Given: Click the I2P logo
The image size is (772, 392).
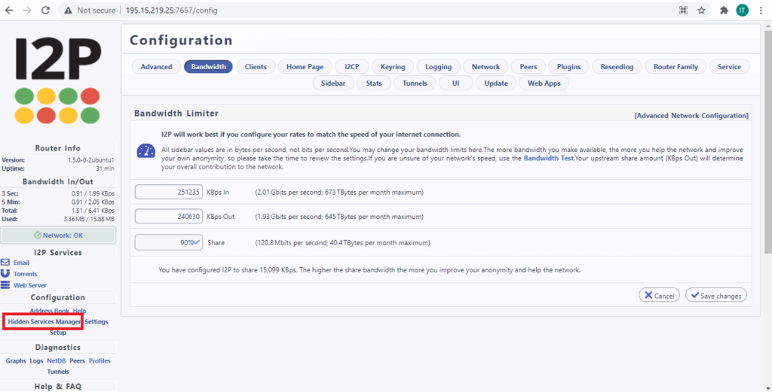Looking at the screenshot, I should (57, 81).
